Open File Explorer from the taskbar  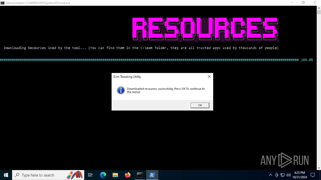115,175
